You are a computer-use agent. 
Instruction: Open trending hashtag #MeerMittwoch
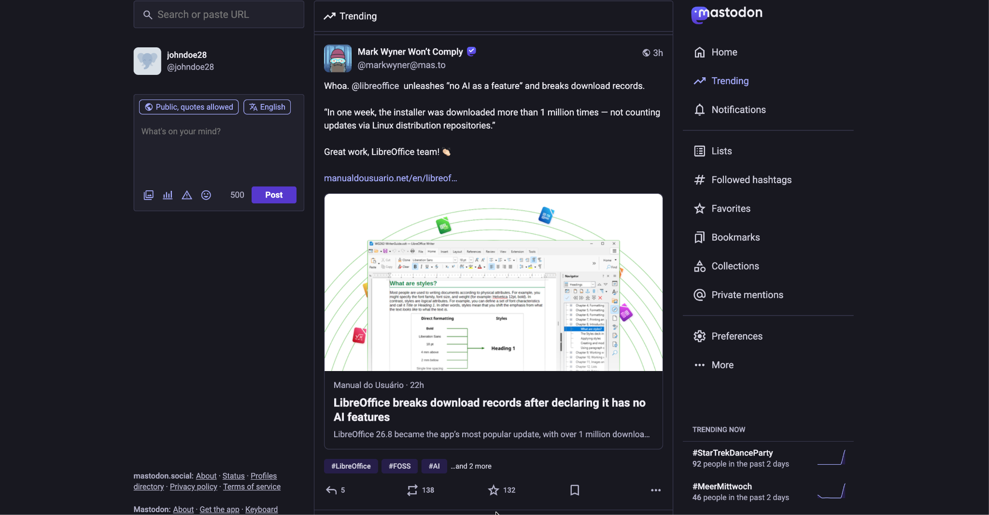(722, 487)
